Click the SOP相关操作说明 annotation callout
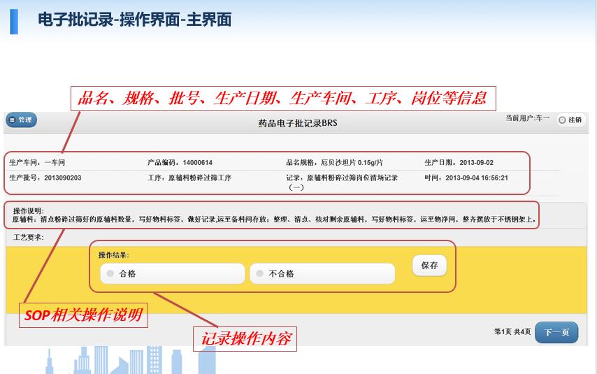597x374 pixels. (83, 315)
